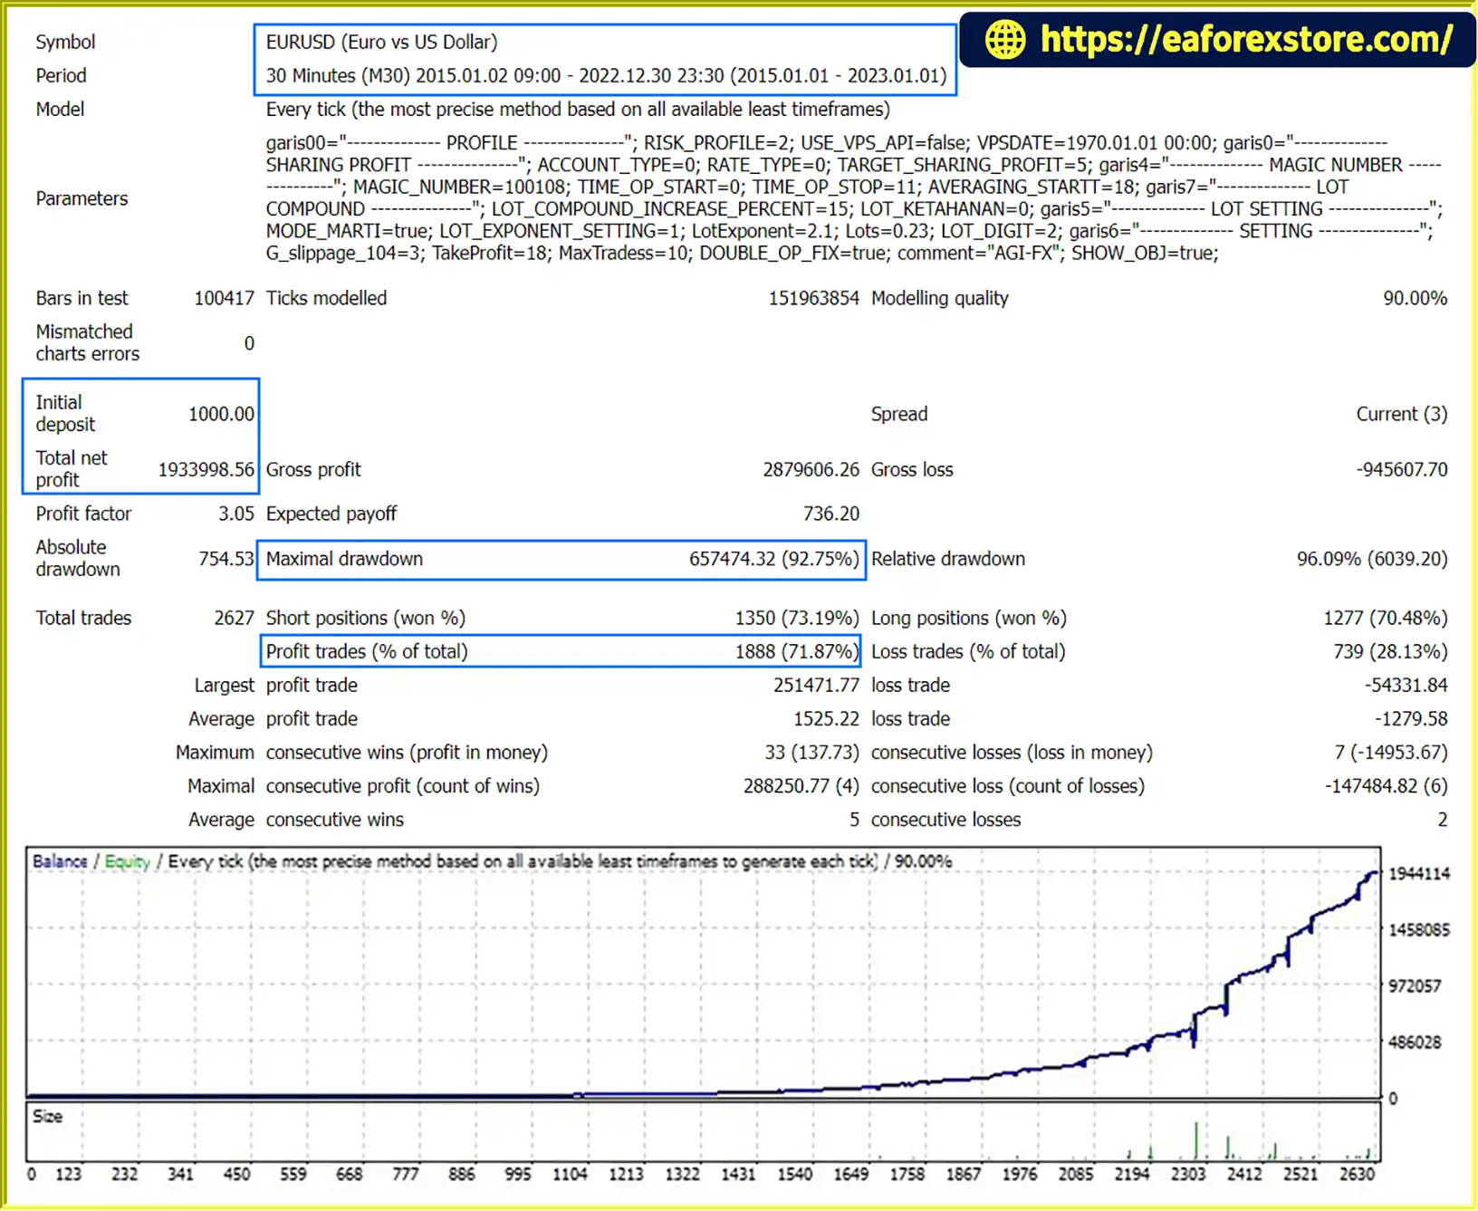This screenshot has height=1211, width=1478.
Task: Click the '30 Minutes (M30)' period value
Action: point(337,76)
